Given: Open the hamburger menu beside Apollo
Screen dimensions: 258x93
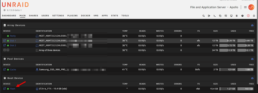Looking at the screenshot, I should click(245, 7).
